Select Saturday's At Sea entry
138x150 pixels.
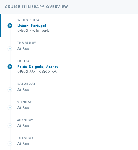click(x=23, y=90)
